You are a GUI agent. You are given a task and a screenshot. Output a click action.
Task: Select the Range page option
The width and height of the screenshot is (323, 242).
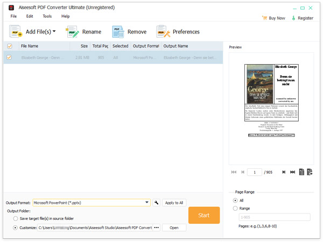pyautogui.click(x=235, y=208)
